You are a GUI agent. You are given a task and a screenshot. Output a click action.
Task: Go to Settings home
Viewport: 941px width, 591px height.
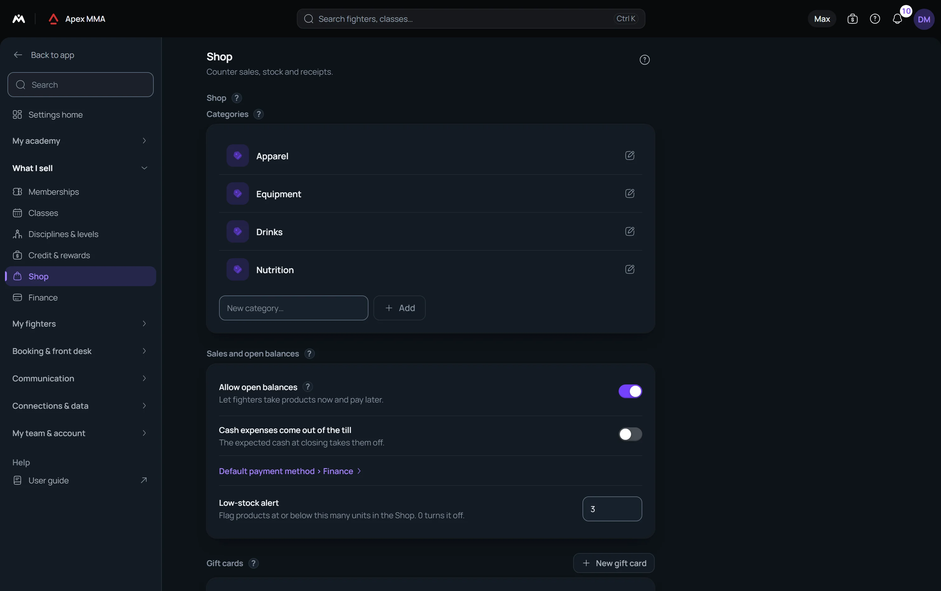81,114
